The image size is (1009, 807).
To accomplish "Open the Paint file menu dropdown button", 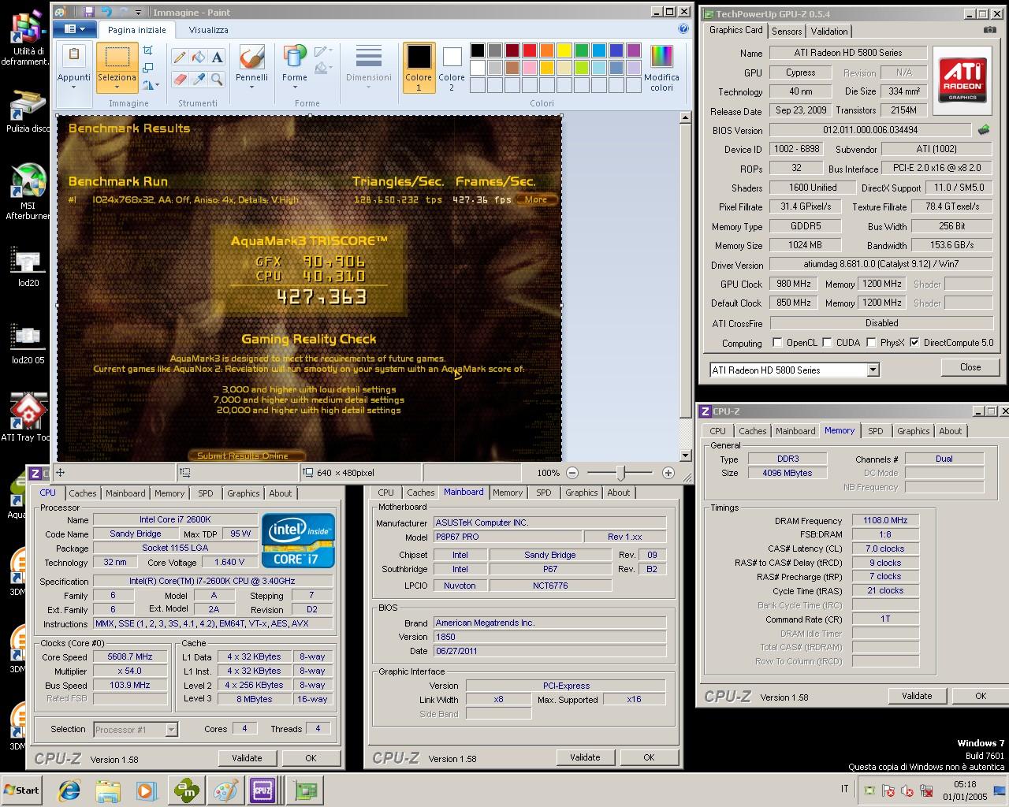I will point(75,29).
